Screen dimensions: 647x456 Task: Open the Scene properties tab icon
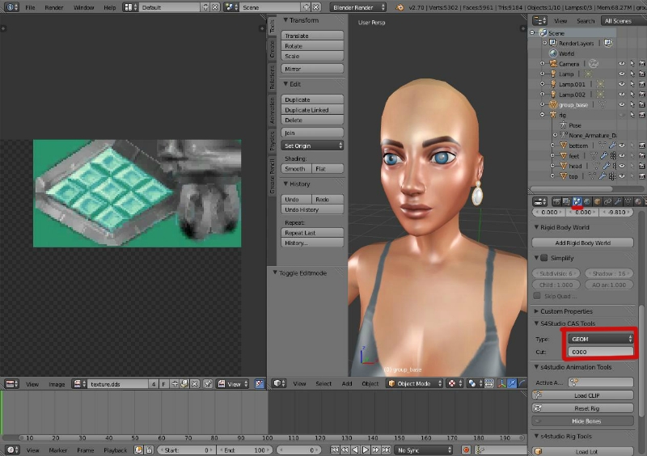point(577,201)
